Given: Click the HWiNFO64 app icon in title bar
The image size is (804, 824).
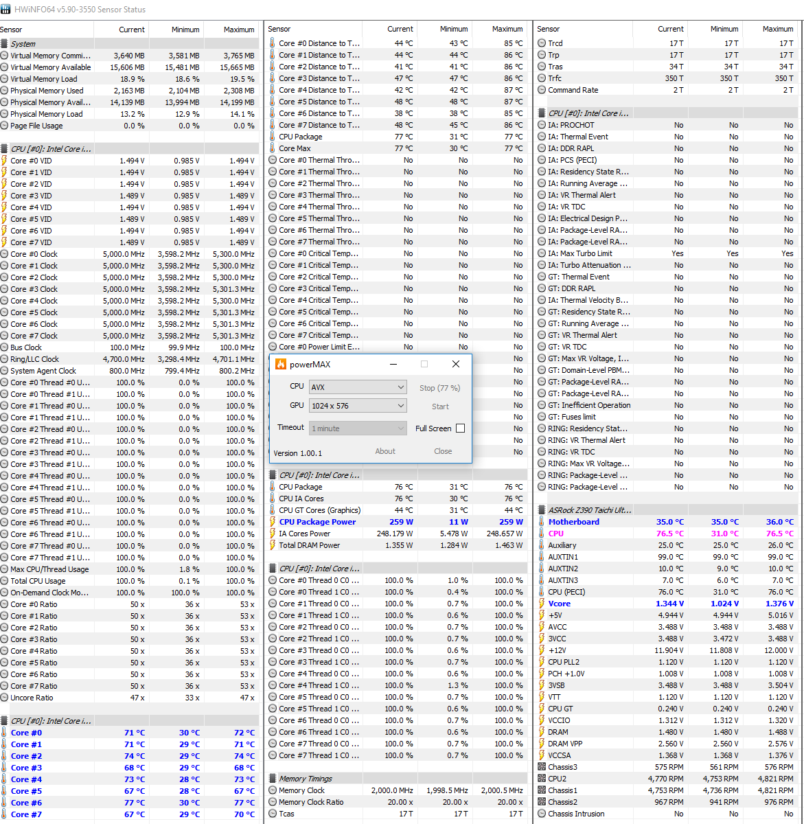Looking at the screenshot, I should click(6, 10).
